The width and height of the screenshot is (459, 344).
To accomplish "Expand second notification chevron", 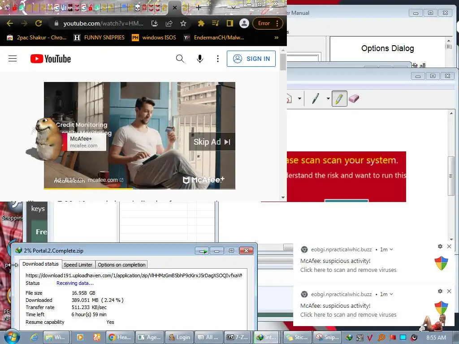I will 391,294.
